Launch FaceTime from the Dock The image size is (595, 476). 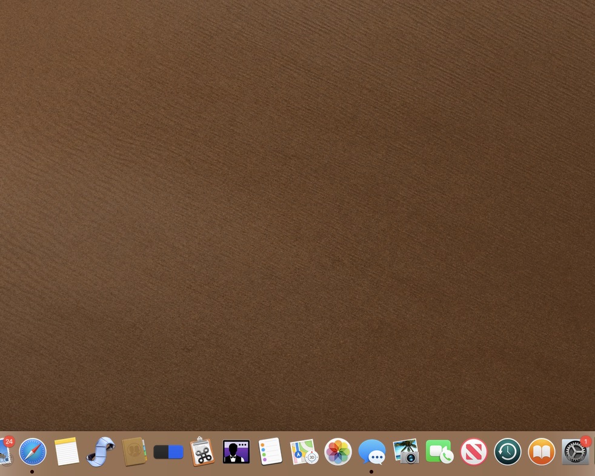pos(439,452)
